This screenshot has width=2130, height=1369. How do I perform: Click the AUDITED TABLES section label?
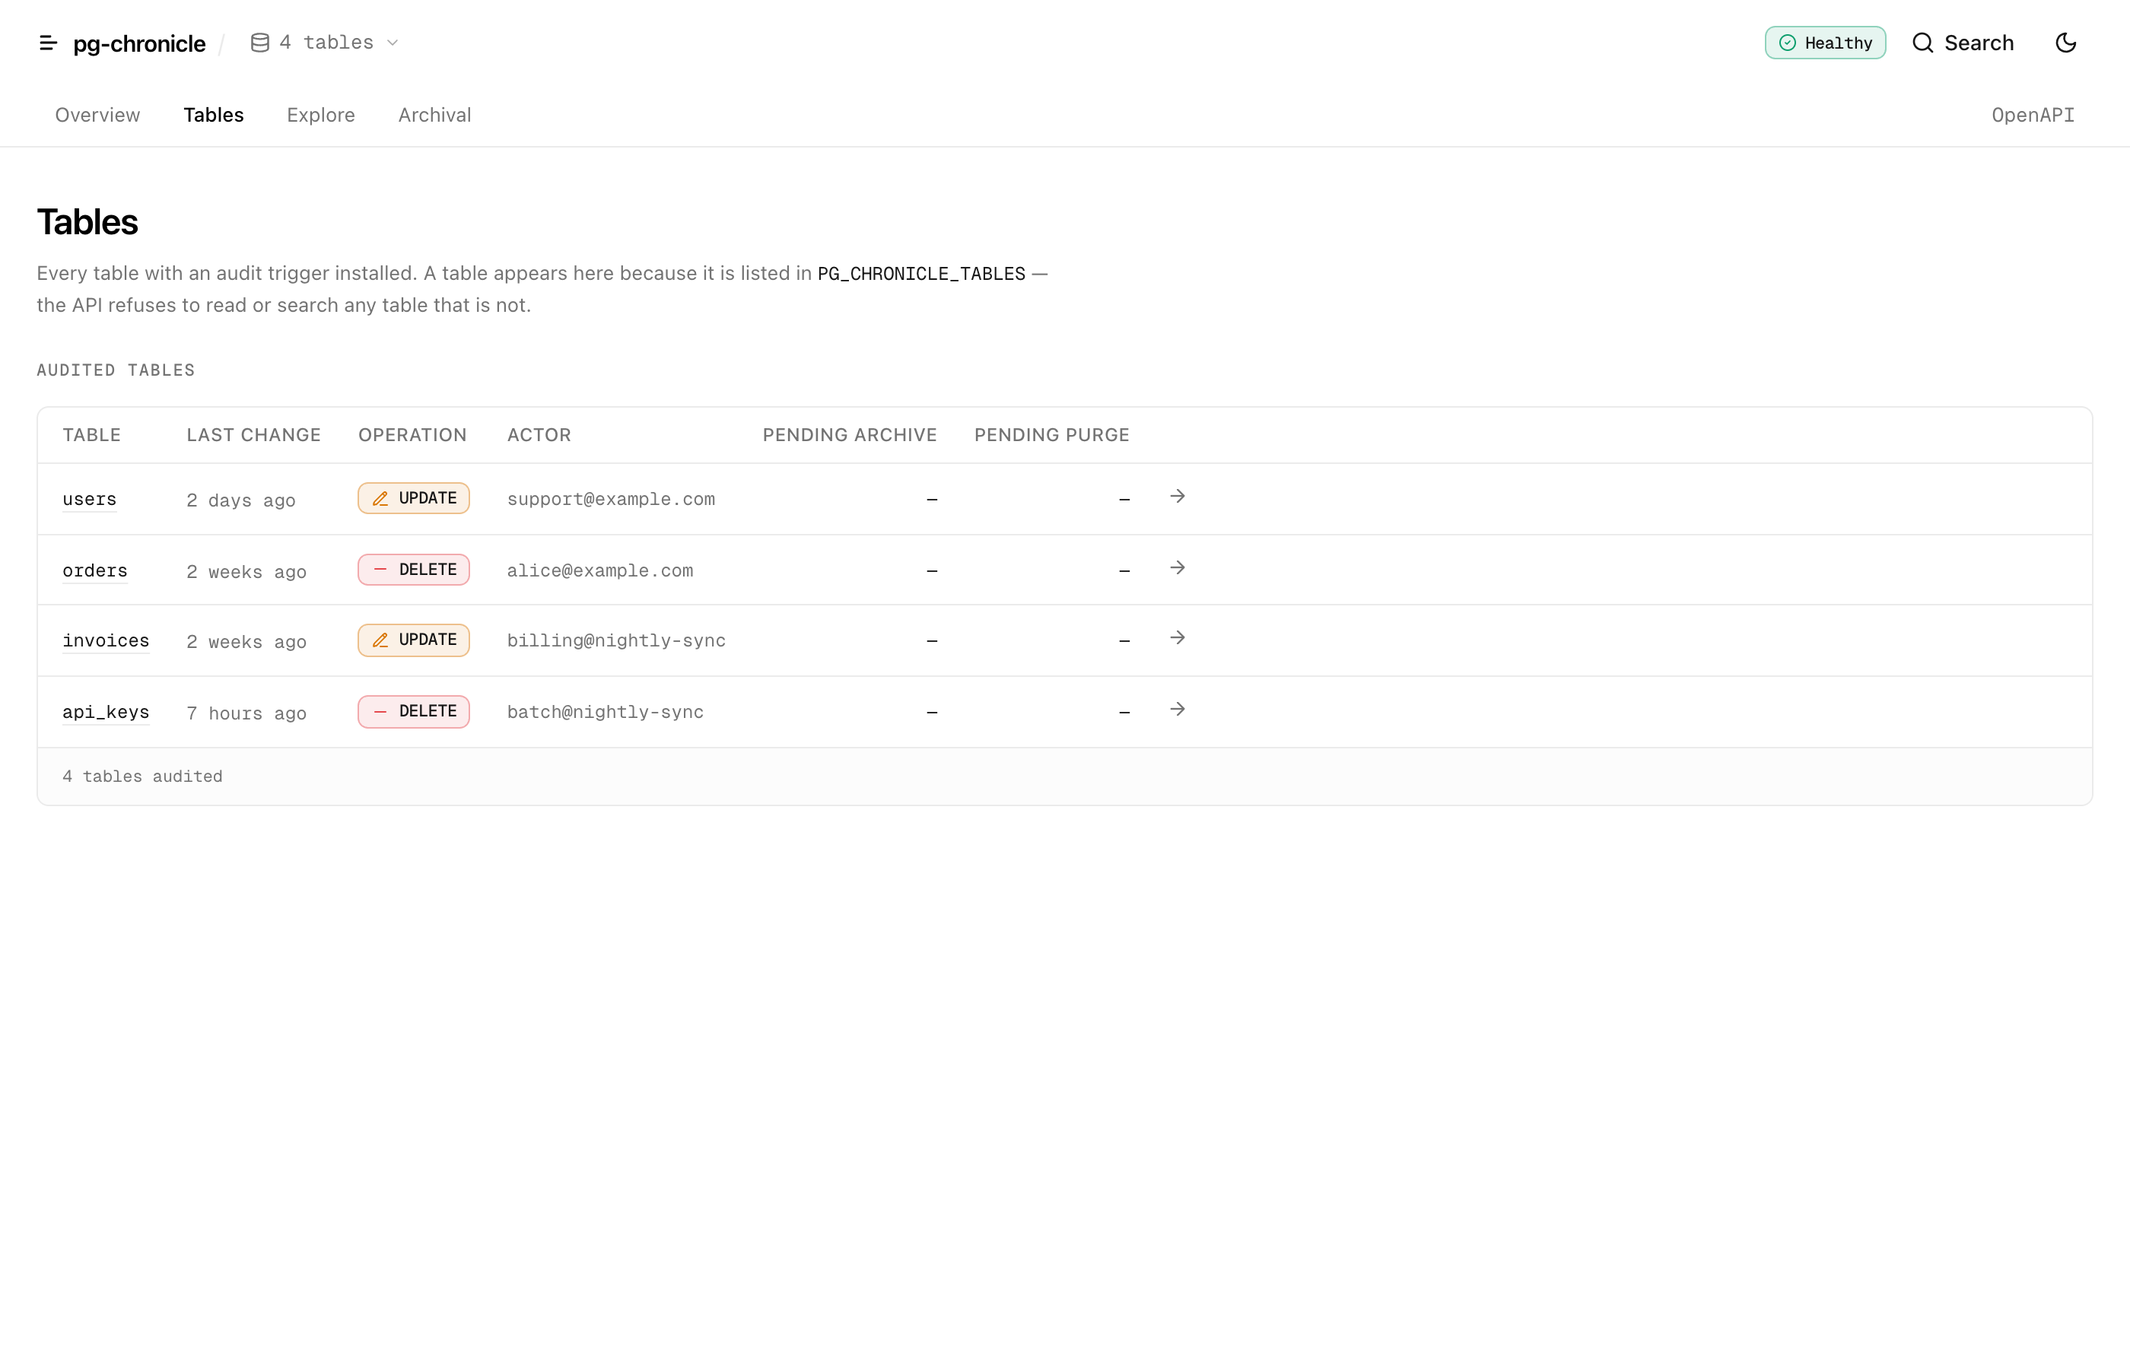[x=116, y=370]
